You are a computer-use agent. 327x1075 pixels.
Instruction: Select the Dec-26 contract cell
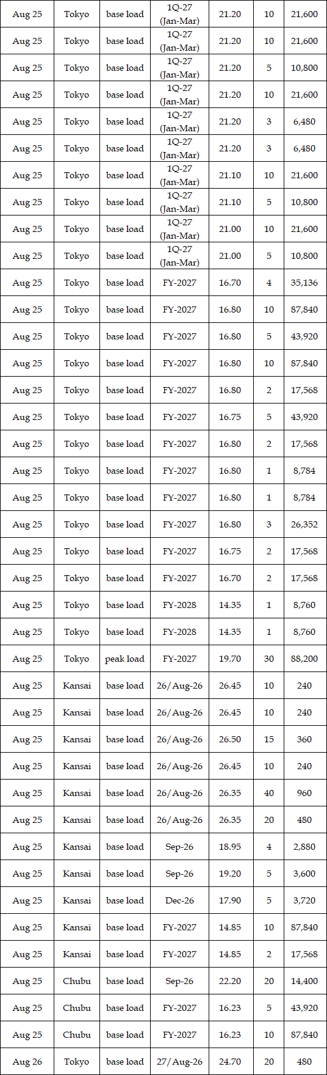179,900
